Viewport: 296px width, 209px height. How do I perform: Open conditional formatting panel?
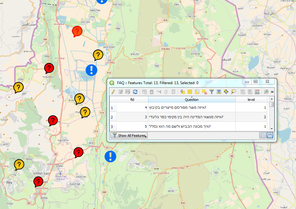[266, 92]
